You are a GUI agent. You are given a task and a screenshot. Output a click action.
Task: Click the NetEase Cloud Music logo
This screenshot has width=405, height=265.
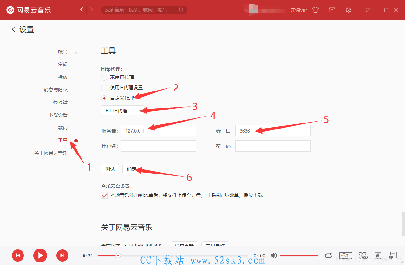[x=29, y=10]
